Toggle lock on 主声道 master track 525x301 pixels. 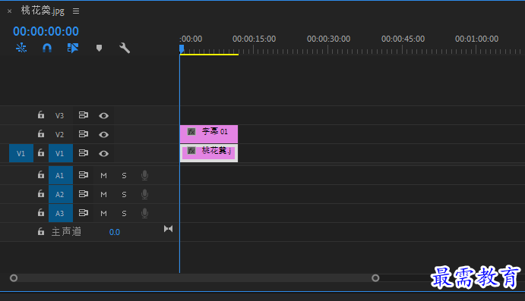click(41, 231)
